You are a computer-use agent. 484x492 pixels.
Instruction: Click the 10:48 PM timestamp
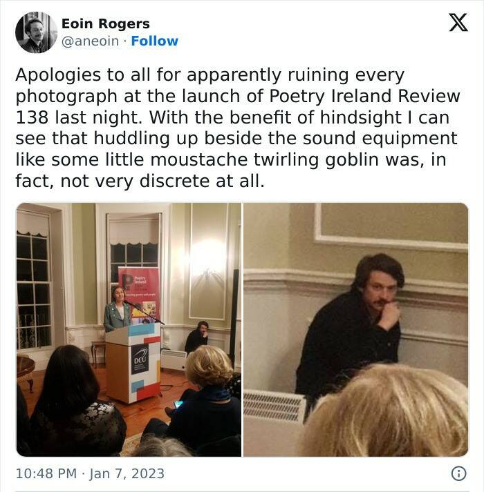(x=44, y=473)
